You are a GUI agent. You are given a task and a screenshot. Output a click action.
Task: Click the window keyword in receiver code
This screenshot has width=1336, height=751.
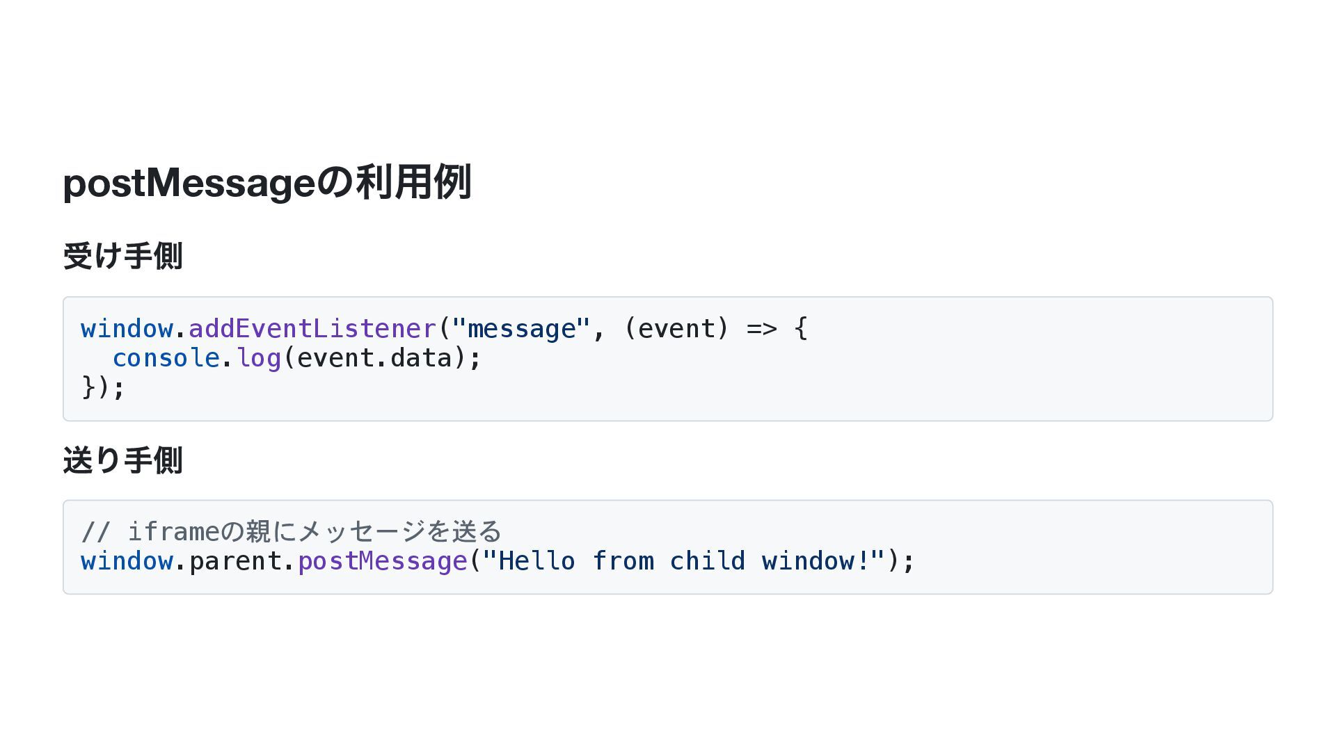[127, 328]
